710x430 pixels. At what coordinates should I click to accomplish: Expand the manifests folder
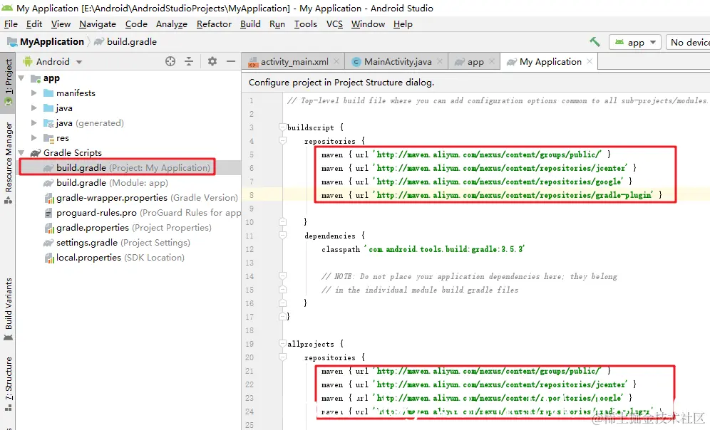(34, 93)
